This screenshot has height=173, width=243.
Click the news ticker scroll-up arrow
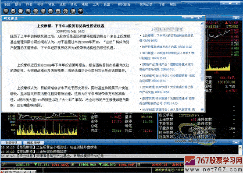(x=240, y=147)
